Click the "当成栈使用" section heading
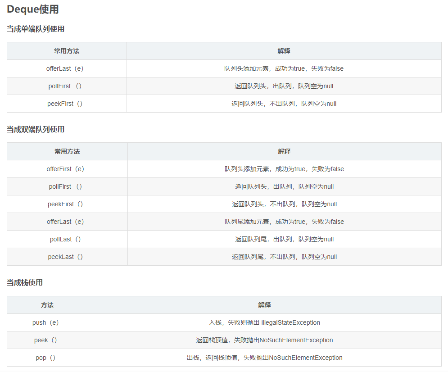This screenshot has height=372, width=448. (x=25, y=282)
